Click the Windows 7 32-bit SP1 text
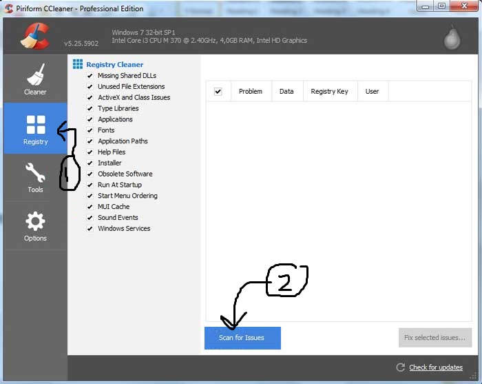Screen dimensions: 482x384 click(x=143, y=32)
